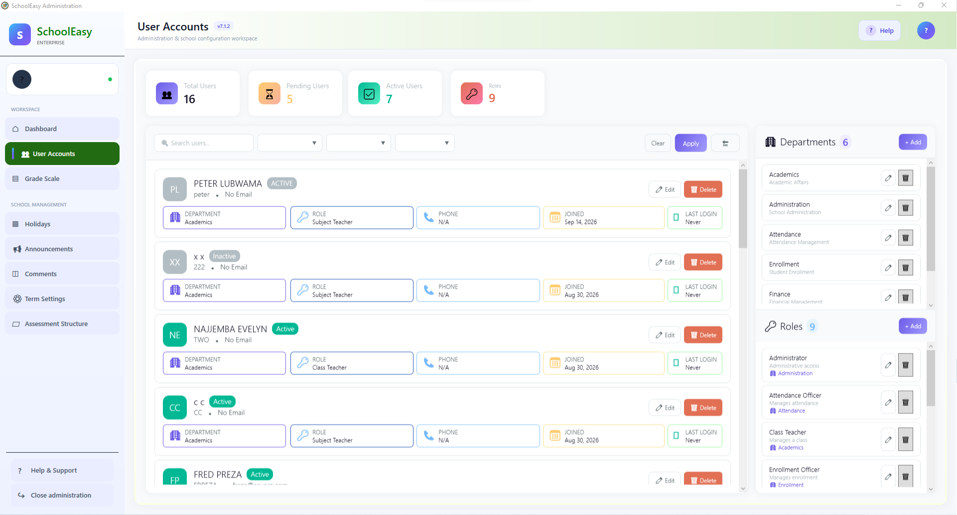The width and height of the screenshot is (957, 515).
Task: Delete user PETER LUBWAMA
Action: point(703,189)
